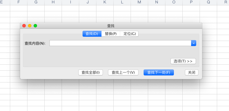This screenshot has height=111, width=229.
Task: Select column P header
Action: [191, 2]
